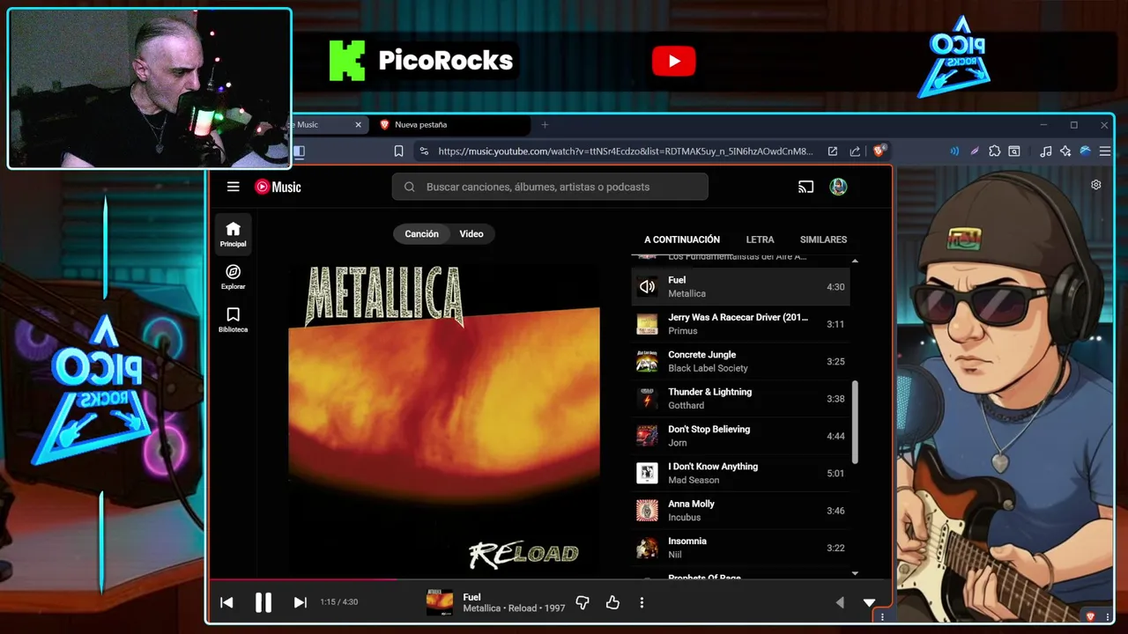Click the YouTube Music logo
1128x634 pixels.
[278, 187]
